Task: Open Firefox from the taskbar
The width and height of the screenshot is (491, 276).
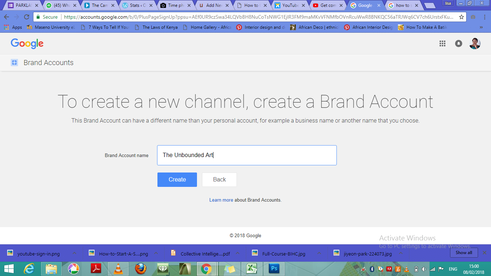Action: [141, 269]
